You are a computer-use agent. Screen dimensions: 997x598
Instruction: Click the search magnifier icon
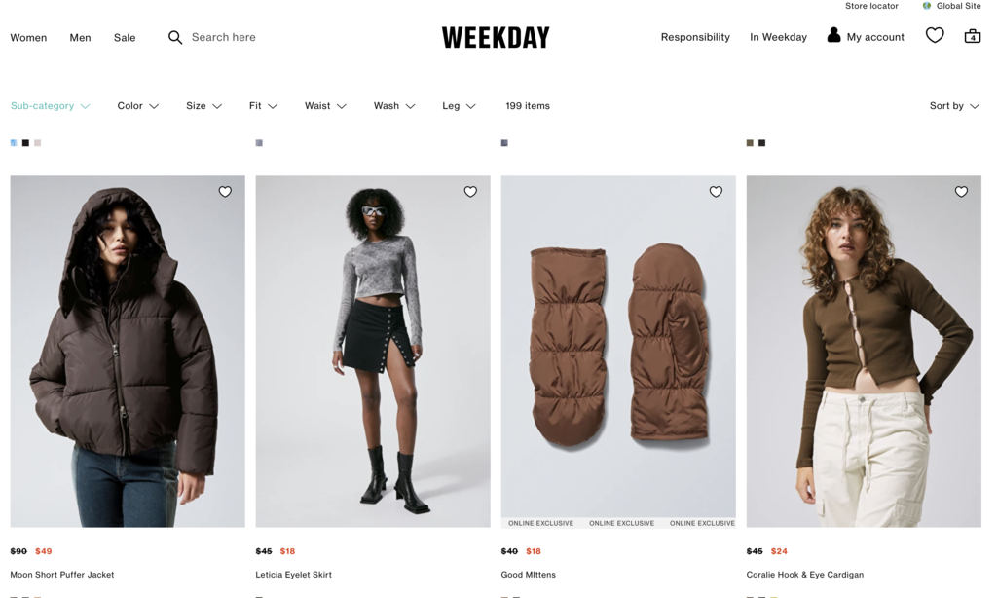[x=175, y=38]
